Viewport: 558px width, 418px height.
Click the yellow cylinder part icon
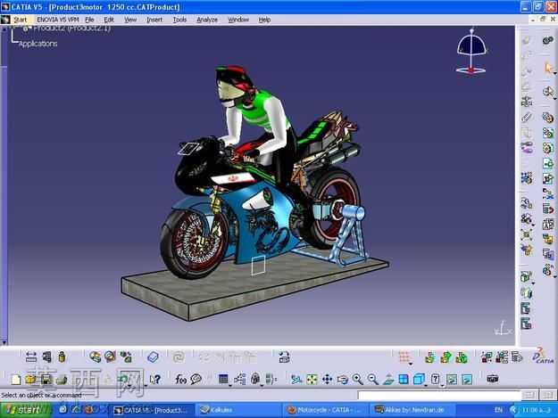(x=62, y=357)
